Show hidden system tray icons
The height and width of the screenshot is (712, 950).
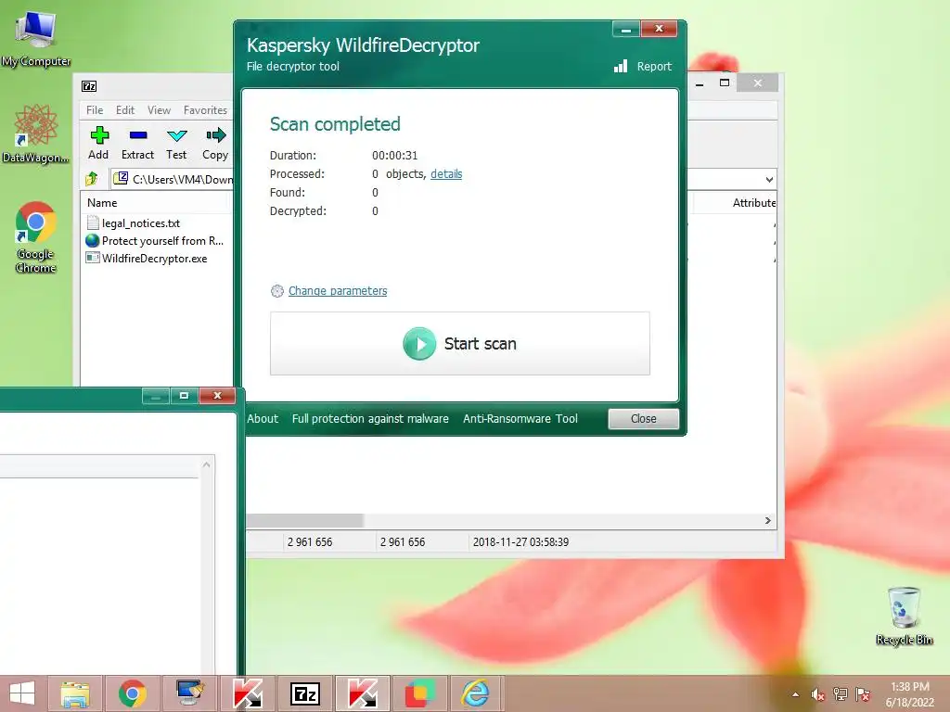[x=795, y=694]
